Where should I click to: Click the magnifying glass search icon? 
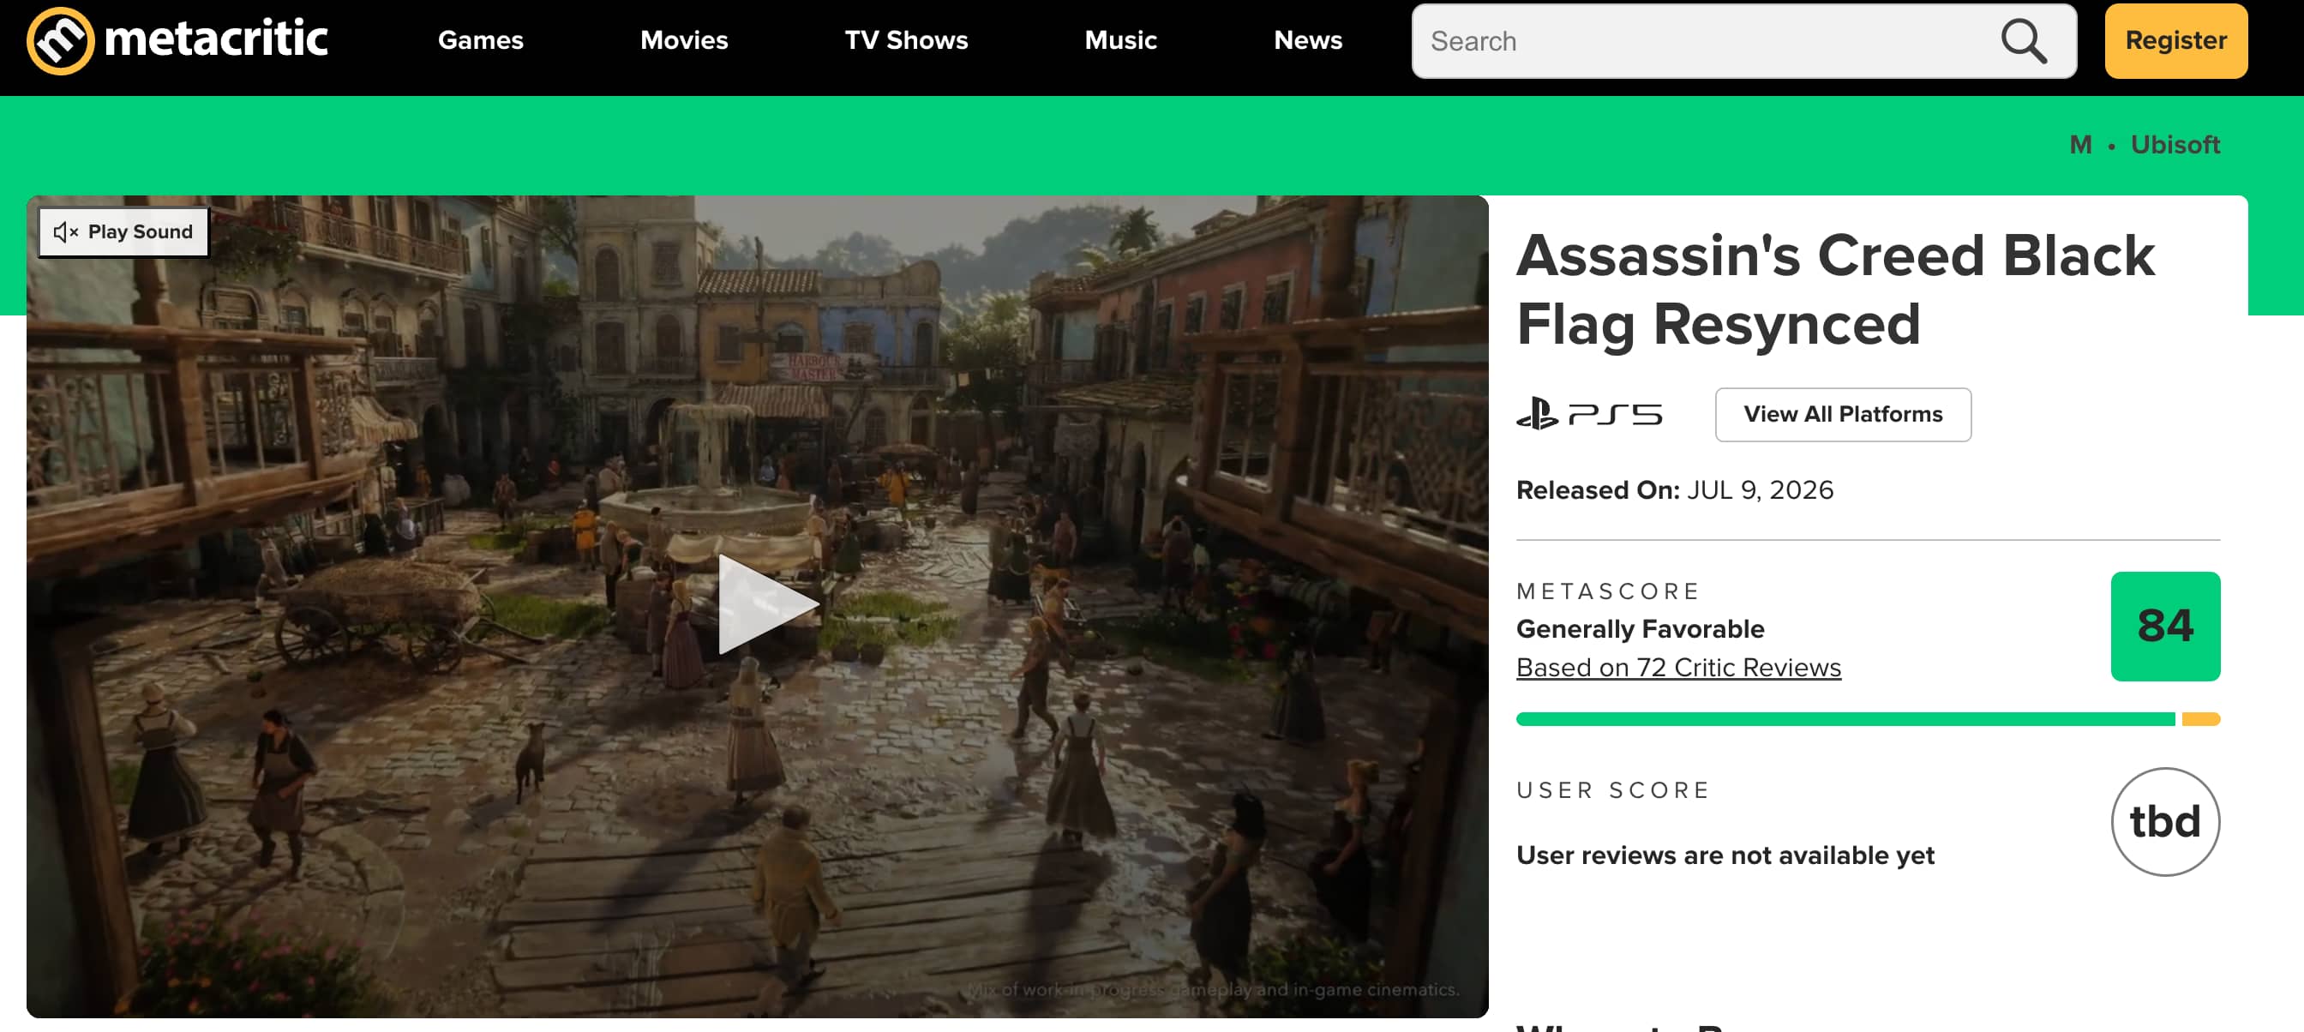pos(2023,41)
